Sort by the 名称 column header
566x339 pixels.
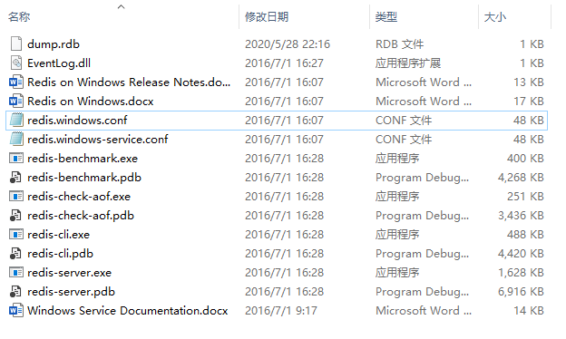coord(19,16)
